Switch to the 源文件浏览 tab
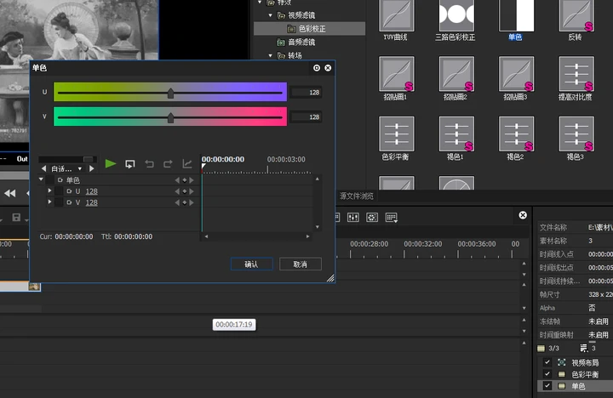Screen dimensions: 613x398 (x=357, y=196)
